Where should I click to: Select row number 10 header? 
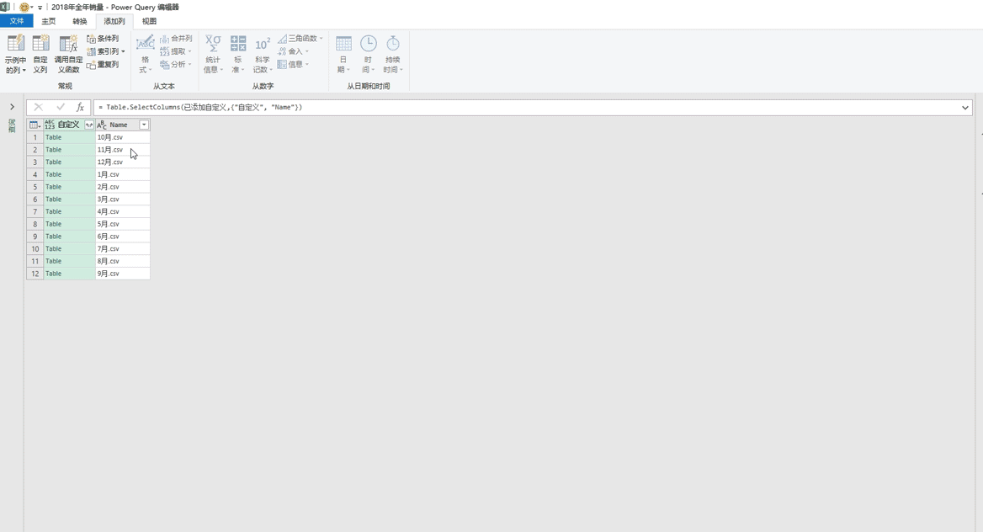coord(35,249)
